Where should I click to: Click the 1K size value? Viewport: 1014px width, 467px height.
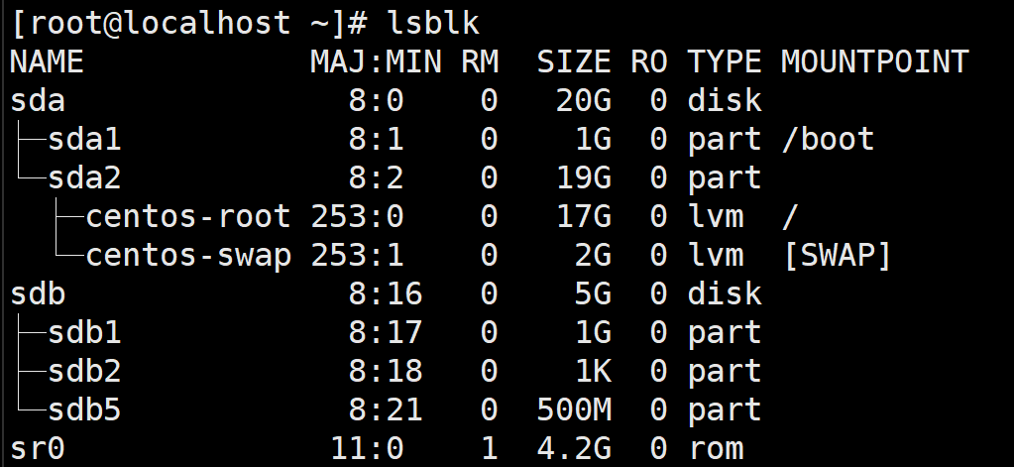point(593,371)
